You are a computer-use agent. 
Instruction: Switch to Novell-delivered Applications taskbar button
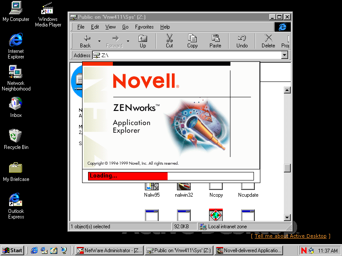click(248, 250)
